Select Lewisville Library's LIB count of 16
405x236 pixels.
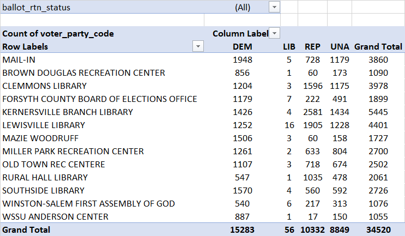pyautogui.click(x=288, y=125)
